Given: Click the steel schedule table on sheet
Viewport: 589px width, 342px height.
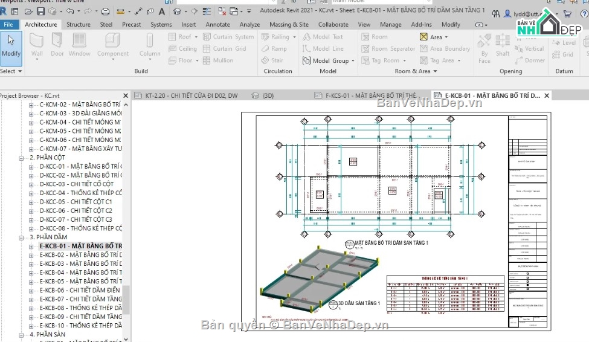Looking at the screenshot, I should (x=445, y=294).
